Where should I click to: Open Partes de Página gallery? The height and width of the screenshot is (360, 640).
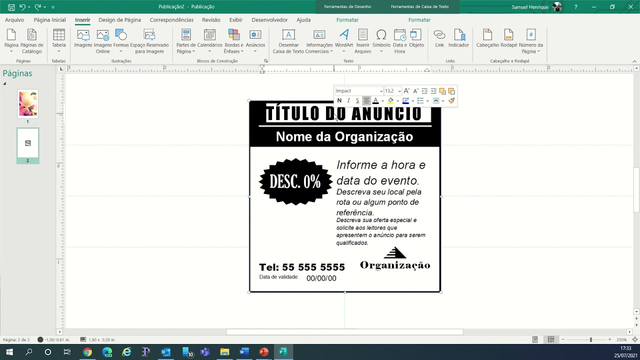pyautogui.click(x=186, y=41)
